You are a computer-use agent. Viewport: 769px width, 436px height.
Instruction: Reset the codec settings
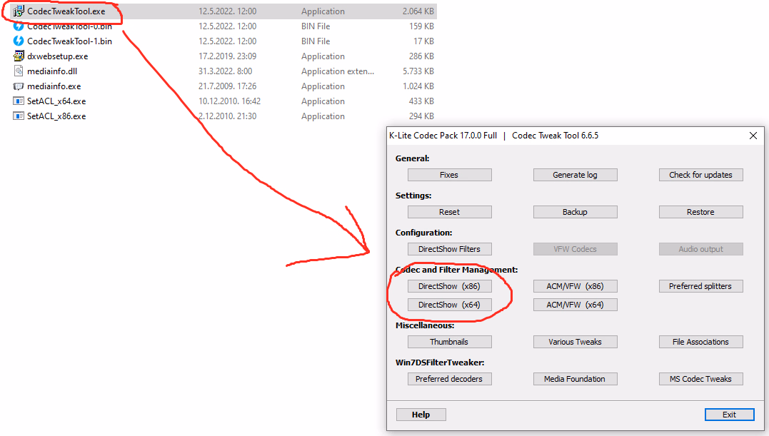(x=449, y=212)
